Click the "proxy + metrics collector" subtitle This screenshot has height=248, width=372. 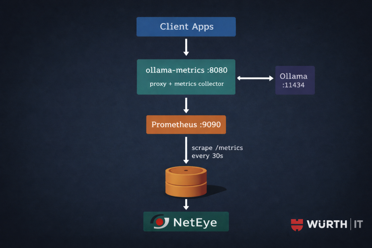click(187, 84)
